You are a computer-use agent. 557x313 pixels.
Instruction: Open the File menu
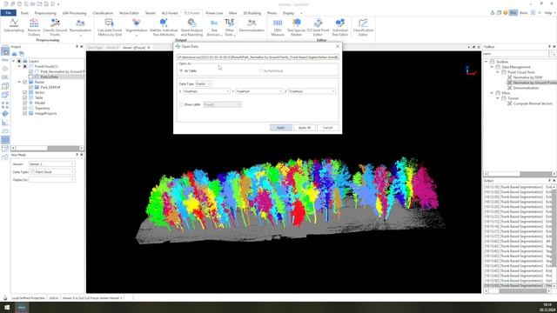[8, 13]
